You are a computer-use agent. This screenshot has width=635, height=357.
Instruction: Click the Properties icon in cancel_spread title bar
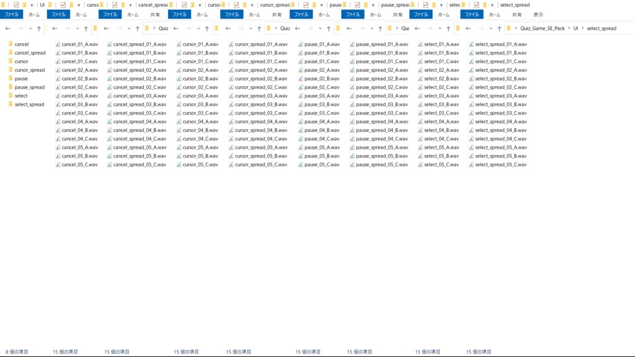click(115, 5)
